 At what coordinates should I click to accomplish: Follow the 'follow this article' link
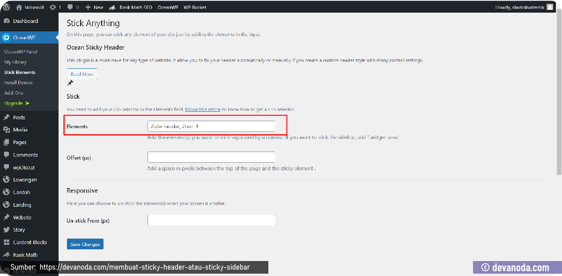pos(203,109)
